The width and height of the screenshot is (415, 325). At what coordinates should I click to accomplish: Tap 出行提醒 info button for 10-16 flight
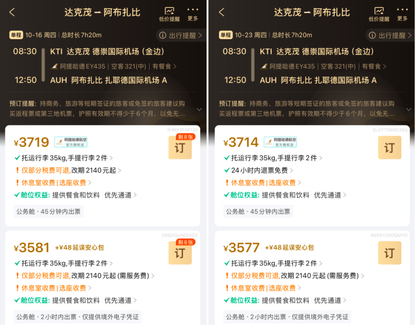[181, 35]
